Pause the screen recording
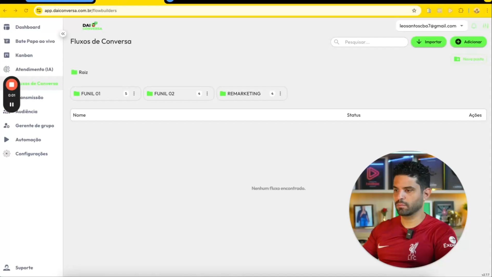The width and height of the screenshot is (492, 277). (12, 105)
